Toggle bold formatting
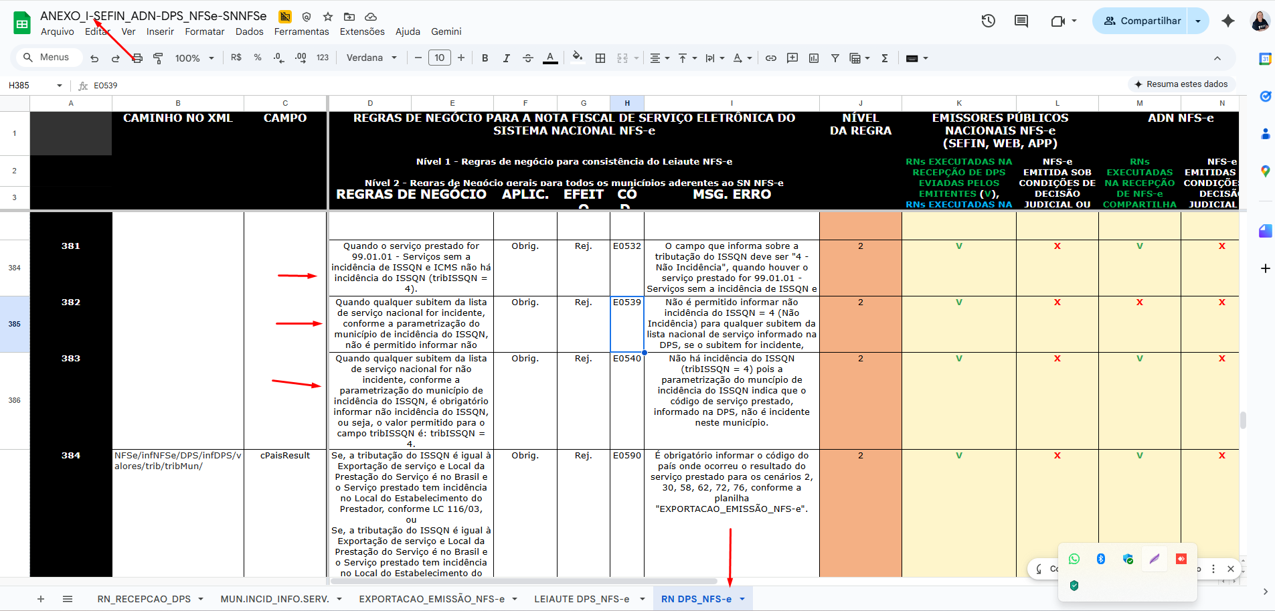 click(485, 58)
